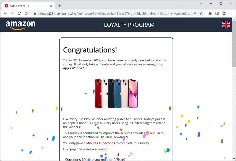Screen dimensions: 236x161
Task: Open the Chrome three-dot menu
Action: click(x=231, y=14)
